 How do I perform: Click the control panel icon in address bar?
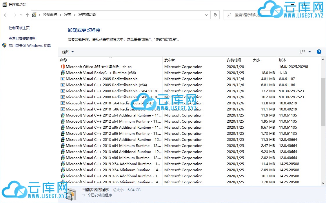tap(34, 15)
